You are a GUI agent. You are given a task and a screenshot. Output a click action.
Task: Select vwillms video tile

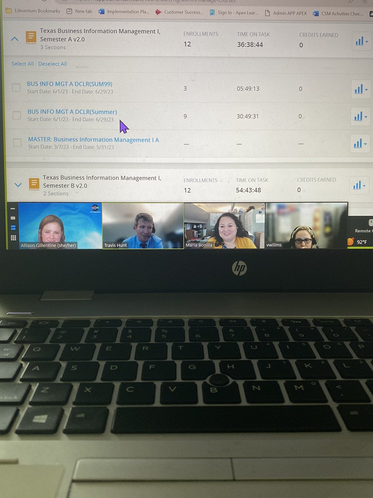pyautogui.click(x=306, y=225)
